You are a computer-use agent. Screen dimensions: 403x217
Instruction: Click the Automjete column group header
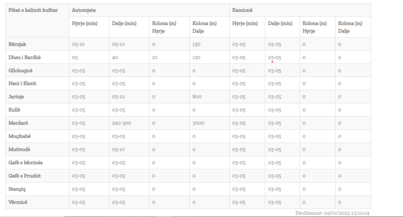click(x=84, y=10)
